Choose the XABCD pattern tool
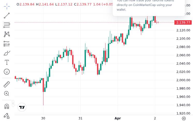Screen dimensions: 193x122 pos(7,34)
